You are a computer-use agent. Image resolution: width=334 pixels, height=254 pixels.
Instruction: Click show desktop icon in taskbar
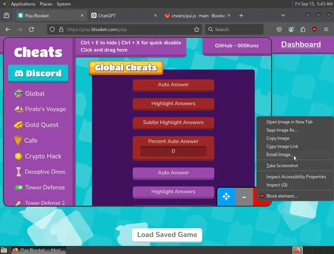pos(4,250)
